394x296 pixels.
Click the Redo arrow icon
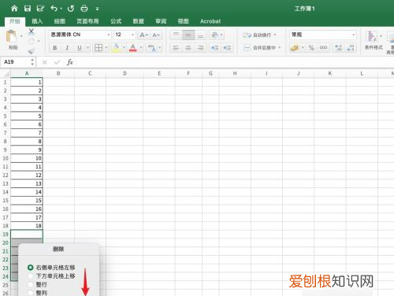tap(71, 9)
